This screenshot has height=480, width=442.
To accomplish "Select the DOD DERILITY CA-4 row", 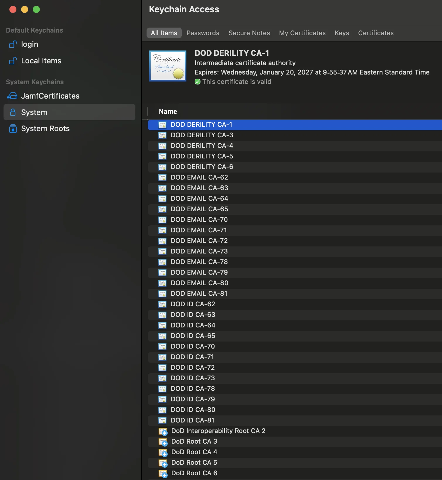I will [295, 146].
